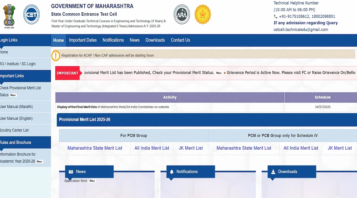Open User Manual (Marathi)
357x198 pixels.
pos(25,107)
